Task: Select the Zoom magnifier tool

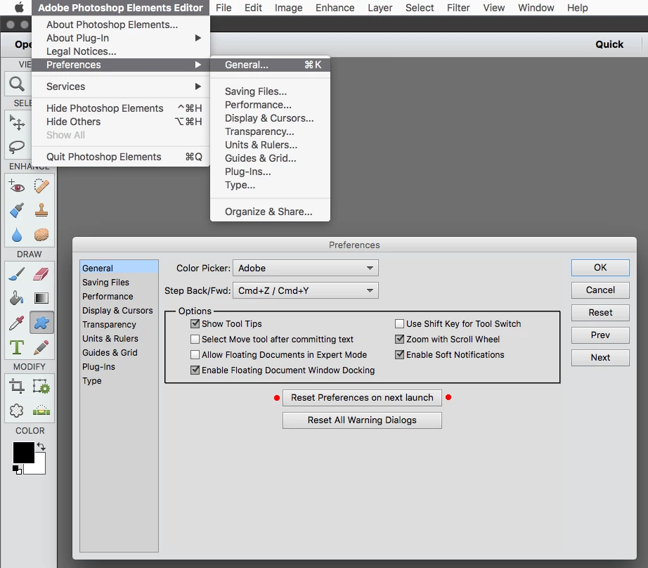Action: pos(17,84)
